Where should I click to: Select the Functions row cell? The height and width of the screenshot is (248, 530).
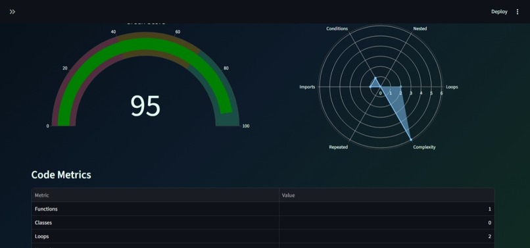pyautogui.click(x=155, y=209)
